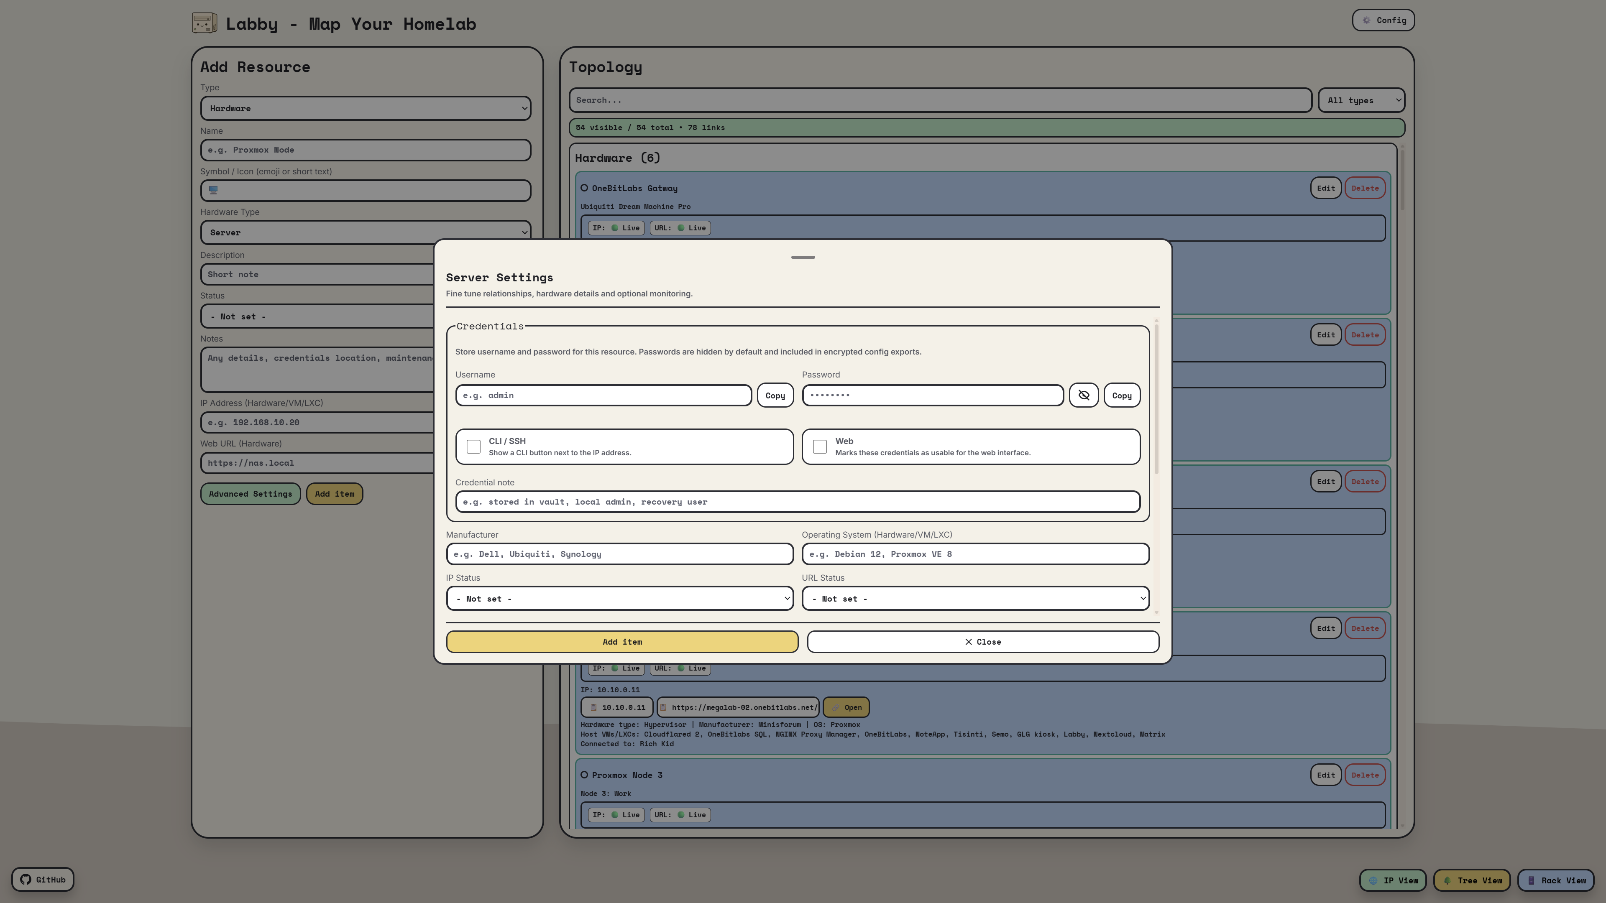Focus the Operating System field
Viewport: 1606px width, 903px height.
pos(975,554)
